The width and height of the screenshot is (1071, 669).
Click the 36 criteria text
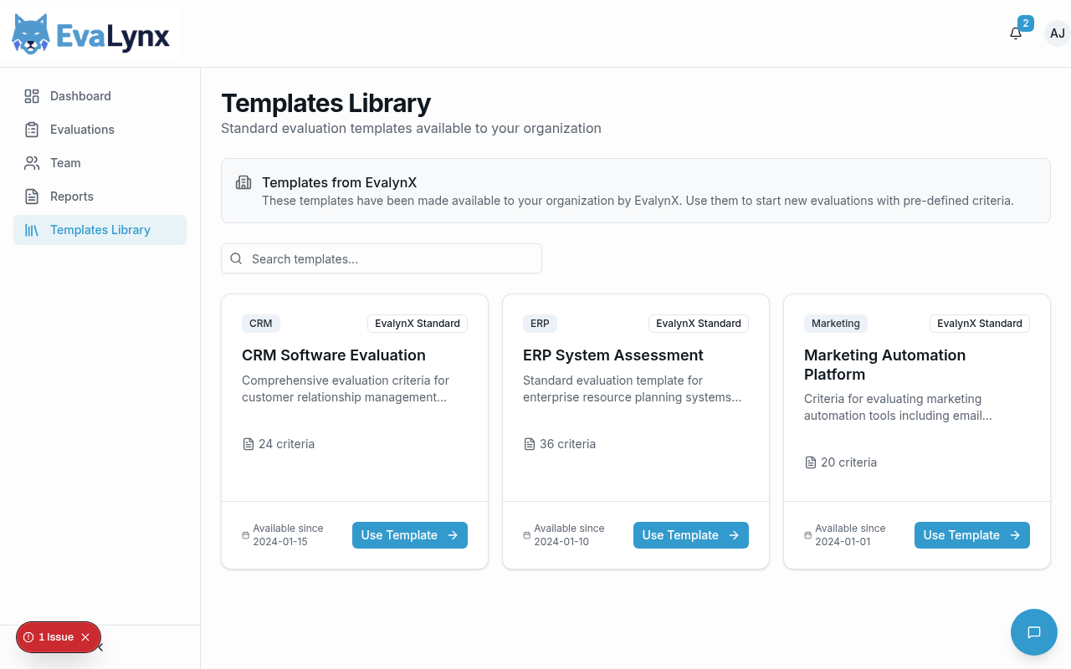(568, 444)
